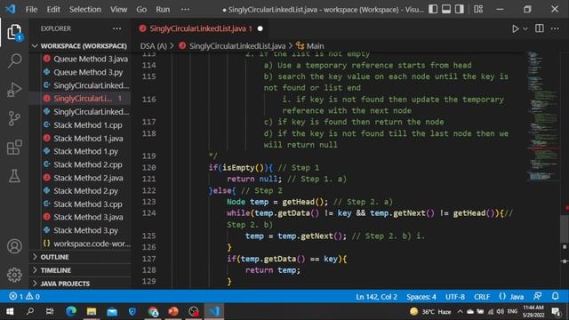Open the Explorer view in activity bar
The width and height of the screenshot is (569, 320).
point(14,32)
